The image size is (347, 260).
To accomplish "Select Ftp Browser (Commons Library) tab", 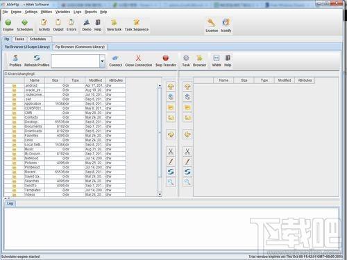I will coord(80,47).
